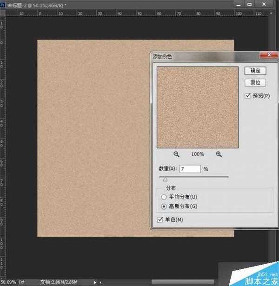
Task: Maximize the document window
Action: 249,4
